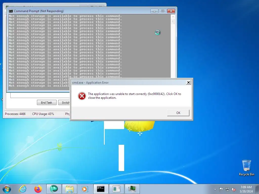Screen dimensions: 259x194
Task: Maximize the Command Prompt window
Action: [163, 11]
